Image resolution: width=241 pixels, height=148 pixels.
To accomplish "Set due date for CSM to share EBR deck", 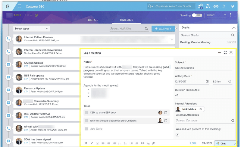I will pyautogui.click(x=166, y=112).
